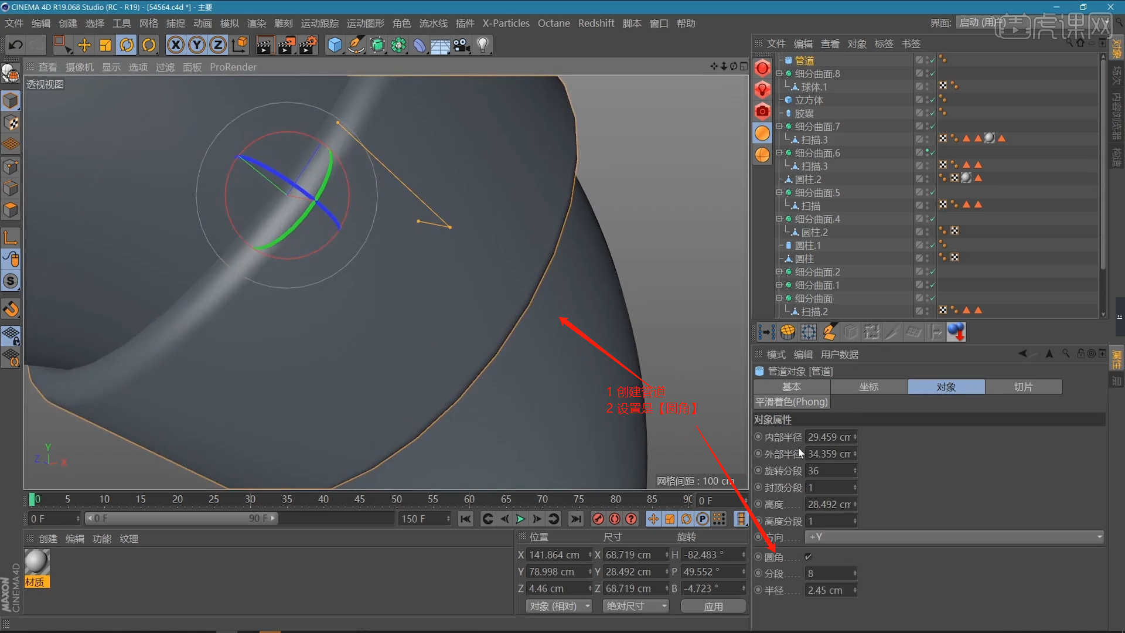This screenshot has width=1125, height=633.
Task: Click the camera object icon
Action: 461,45
